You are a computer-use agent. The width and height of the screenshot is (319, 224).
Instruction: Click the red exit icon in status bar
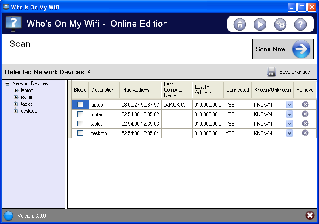pos(310,215)
